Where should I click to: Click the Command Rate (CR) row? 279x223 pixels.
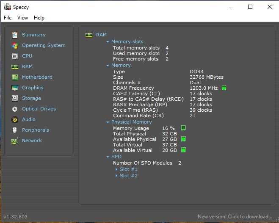pyautogui.click(x=154, y=116)
